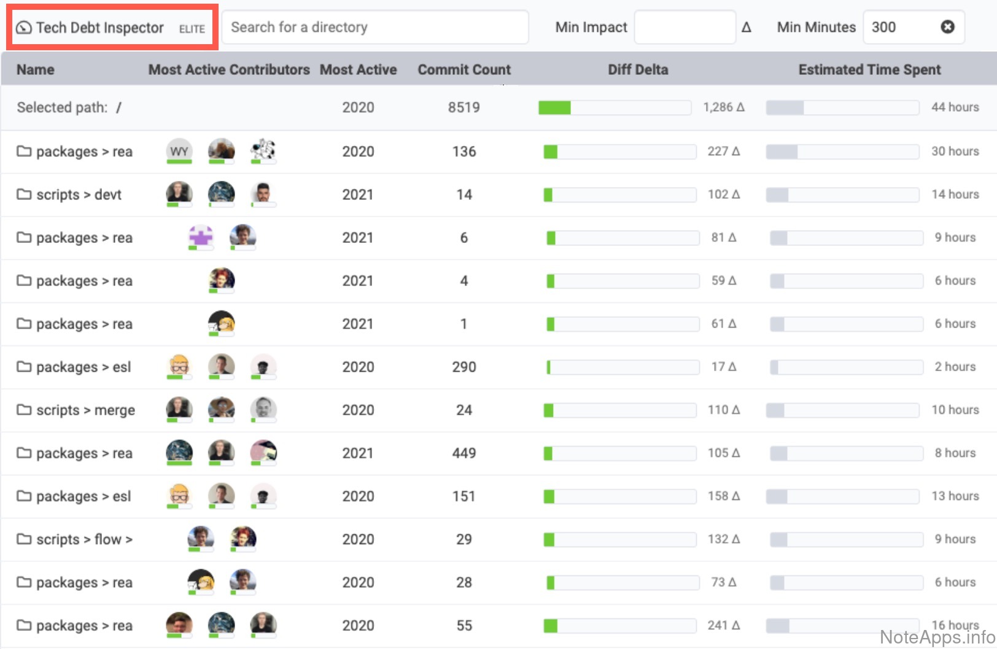The image size is (997, 649).
Task: Click the folder icon beside scripts > merge
Action: click(24, 410)
